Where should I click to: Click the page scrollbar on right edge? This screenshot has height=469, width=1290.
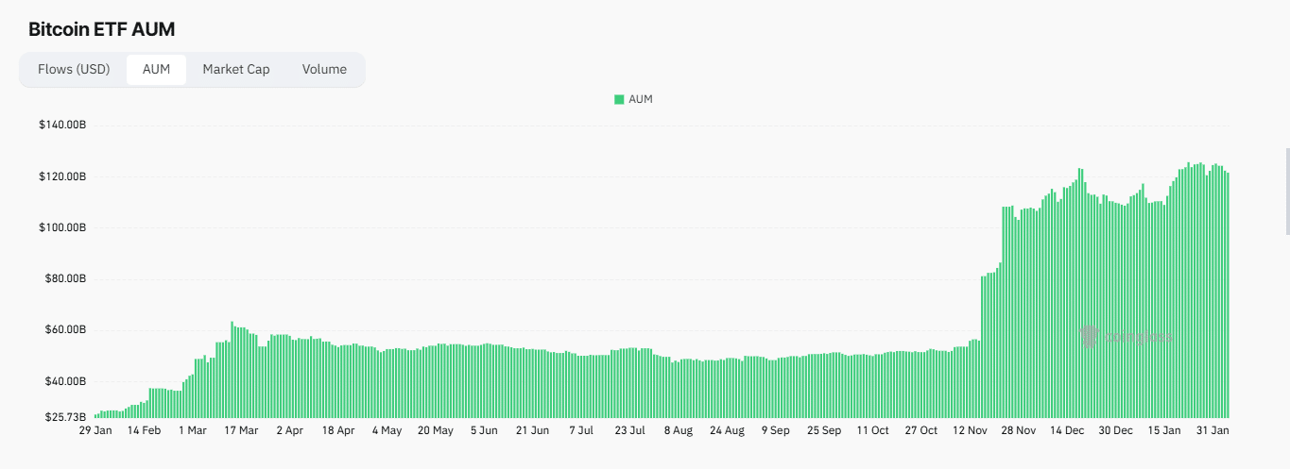(x=1286, y=191)
